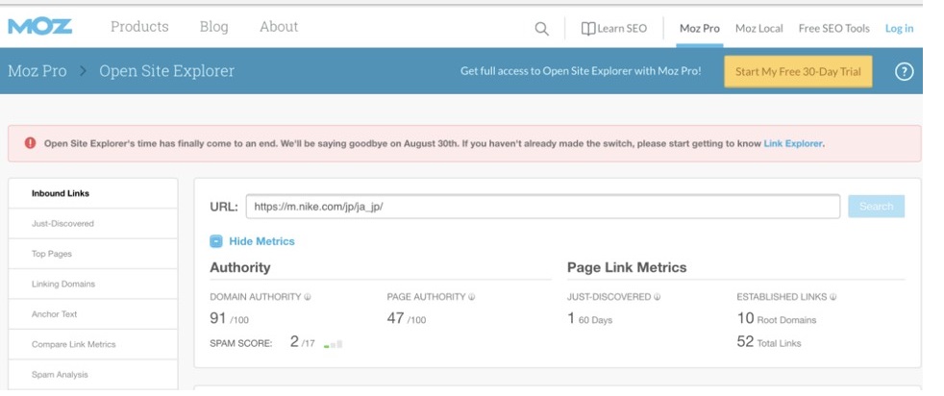Screen dimensions: 944x396
Task: Click the Log in link
Action: (899, 28)
